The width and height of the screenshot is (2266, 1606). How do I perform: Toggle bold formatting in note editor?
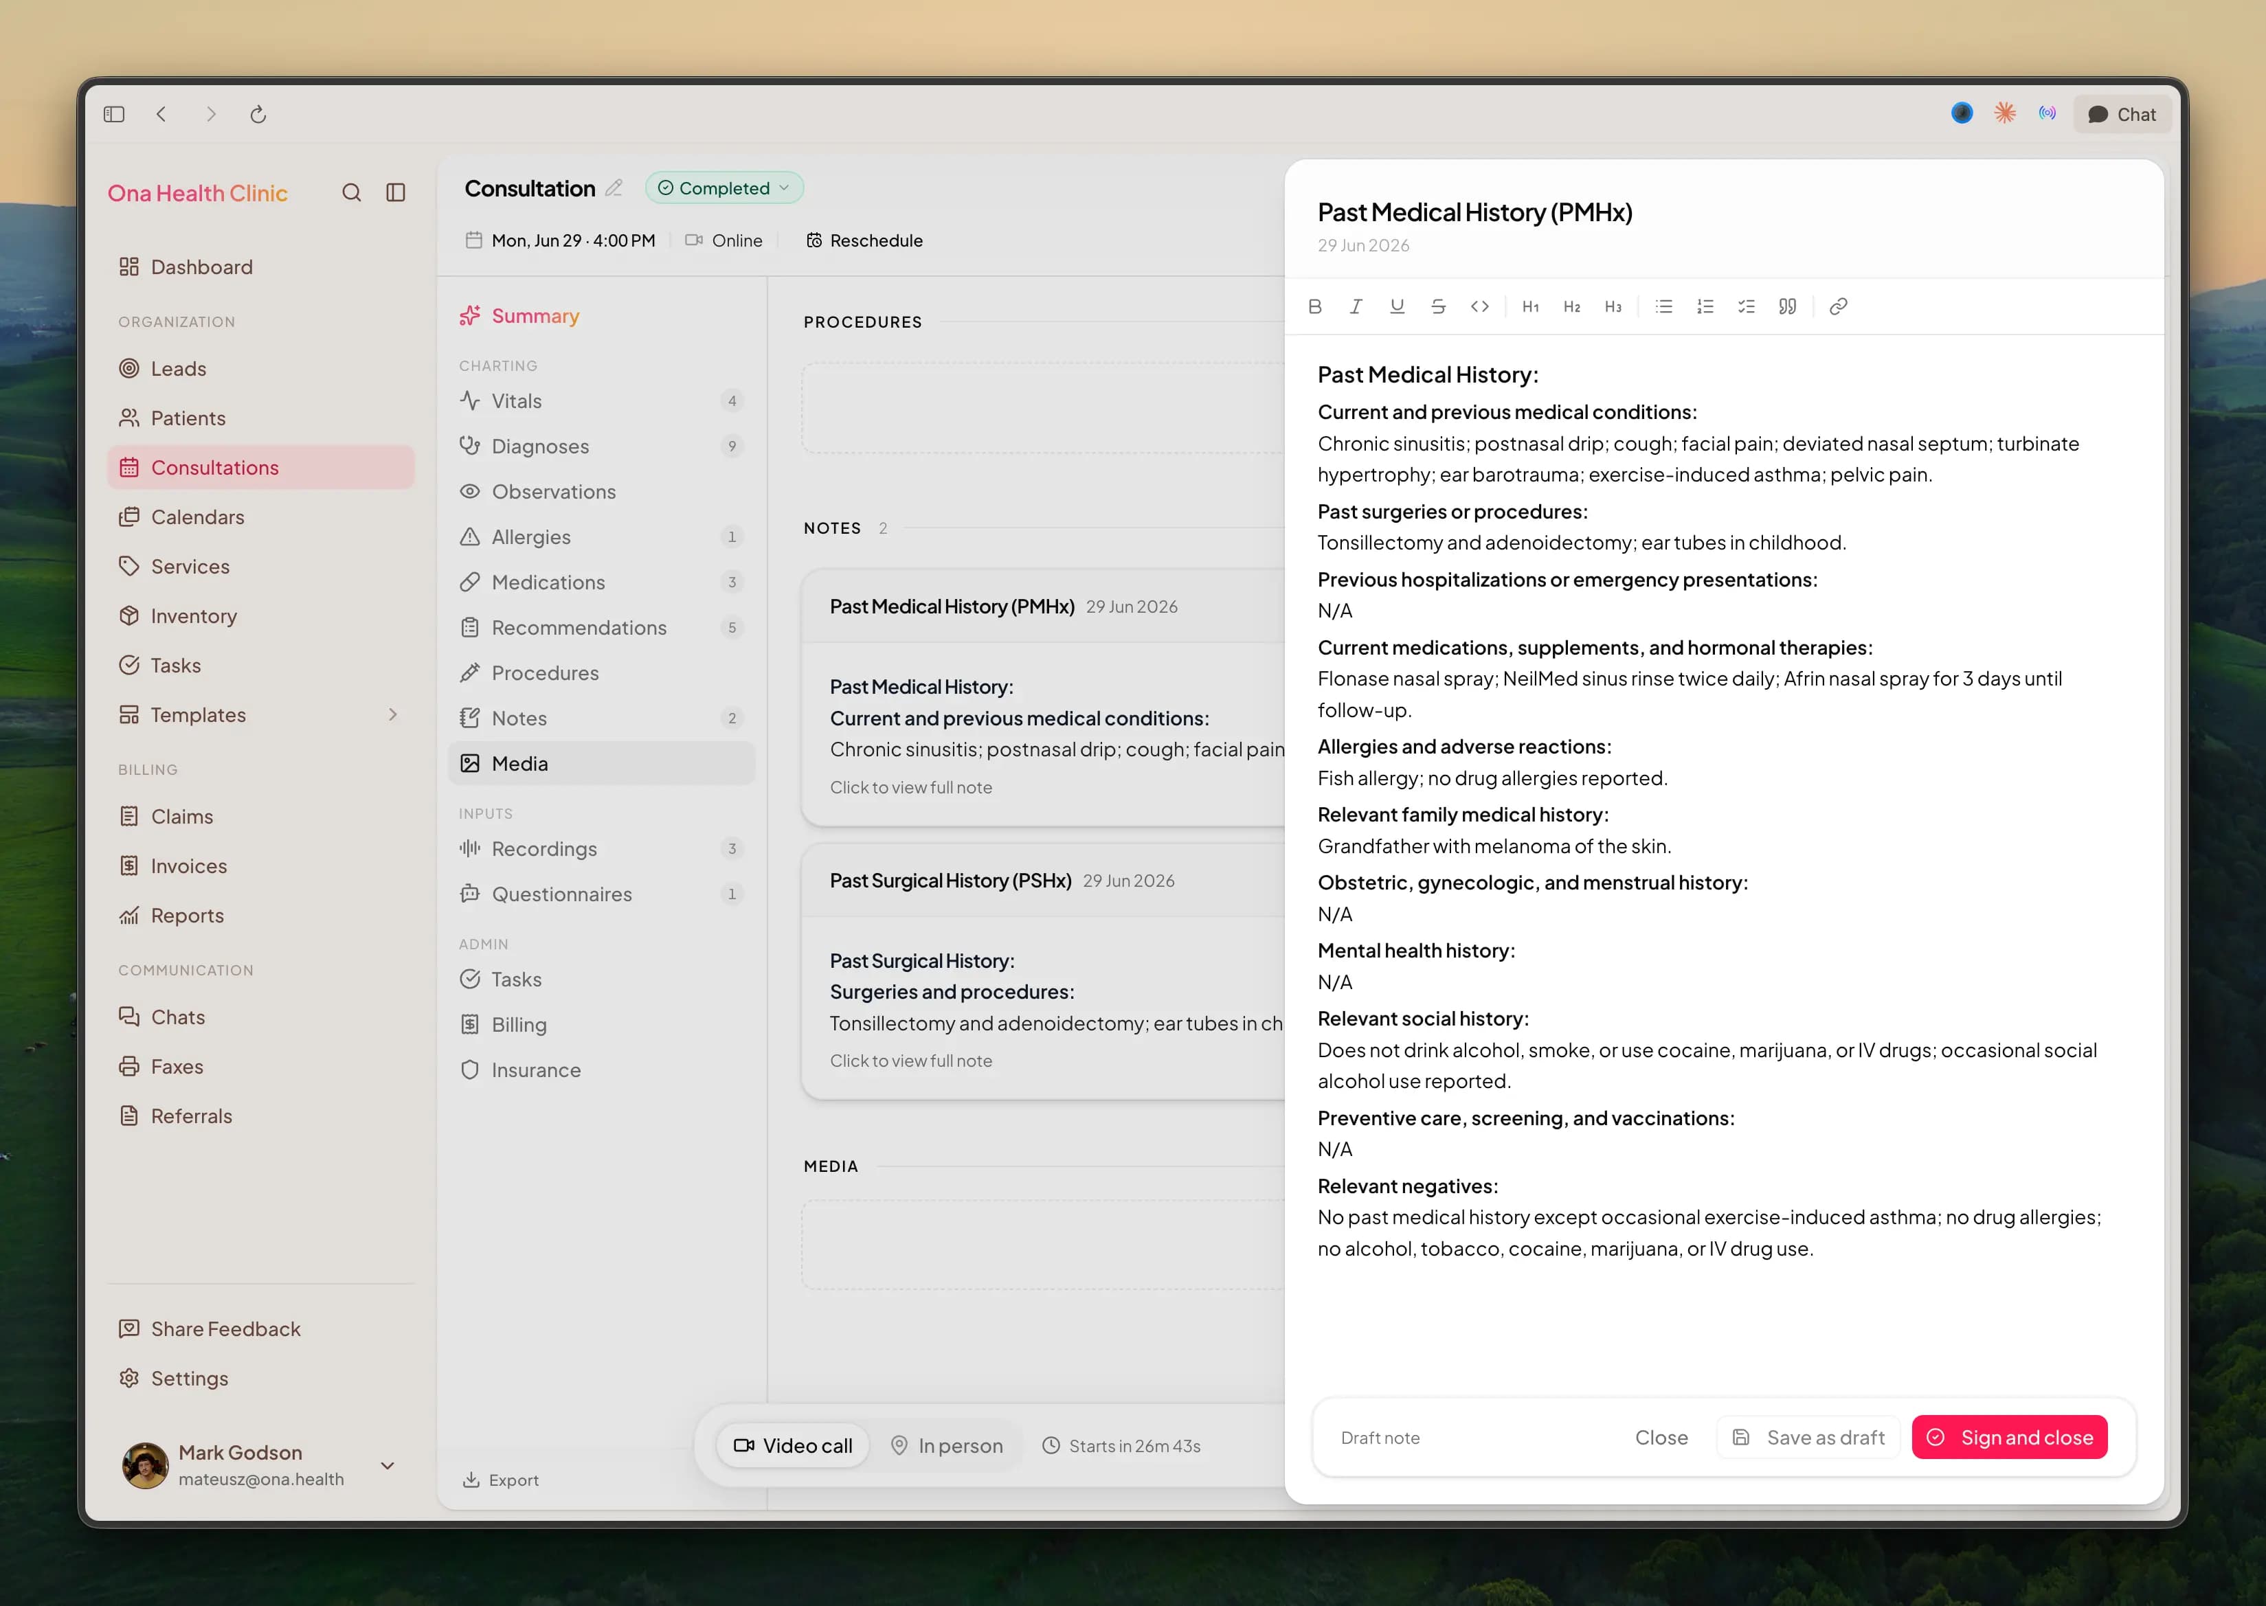click(1314, 306)
